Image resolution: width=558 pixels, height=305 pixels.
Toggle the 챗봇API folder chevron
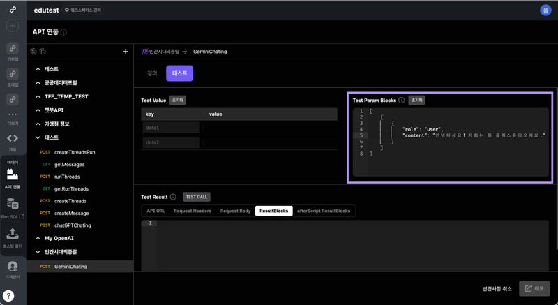(38, 110)
